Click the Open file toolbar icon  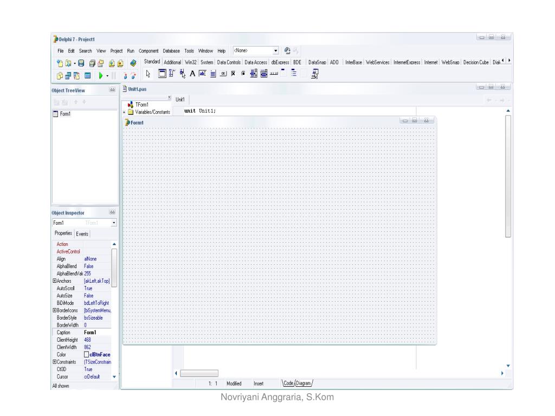[68, 63]
